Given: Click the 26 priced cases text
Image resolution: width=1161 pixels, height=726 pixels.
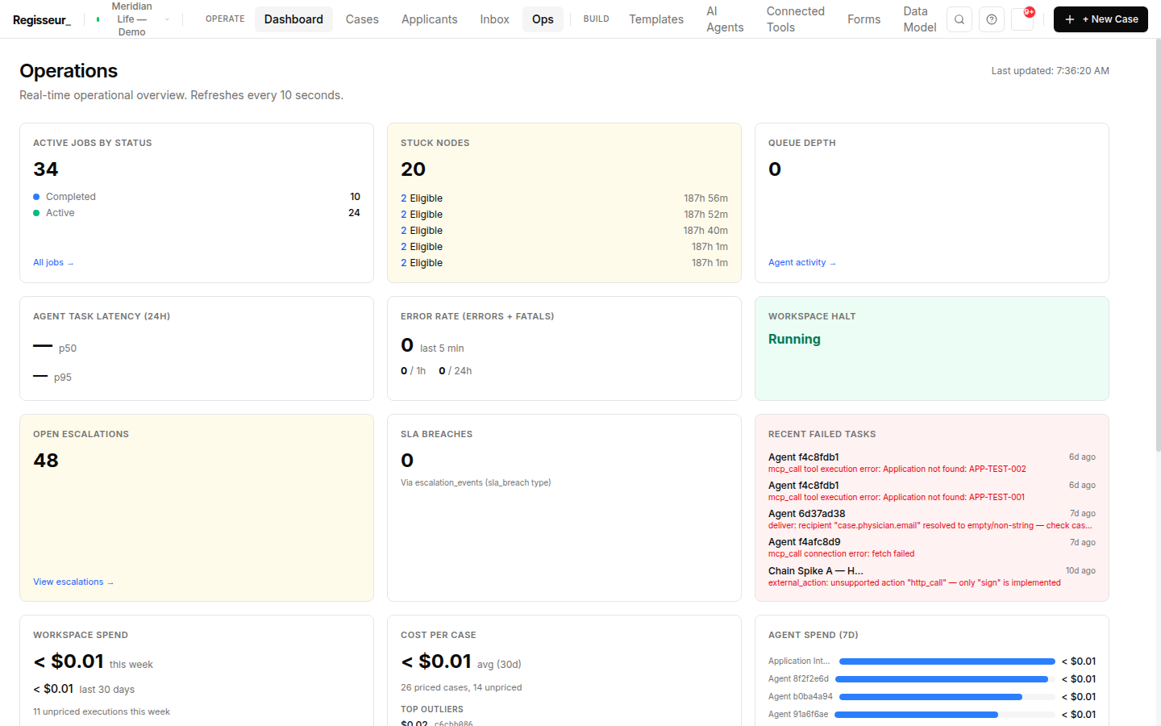Looking at the screenshot, I should click(x=461, y=688).
